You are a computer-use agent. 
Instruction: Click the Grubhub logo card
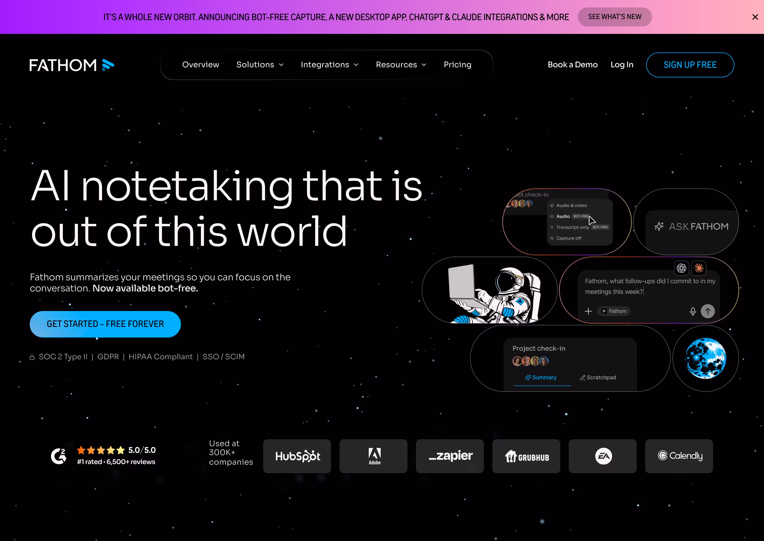click(x=526, y=456)
